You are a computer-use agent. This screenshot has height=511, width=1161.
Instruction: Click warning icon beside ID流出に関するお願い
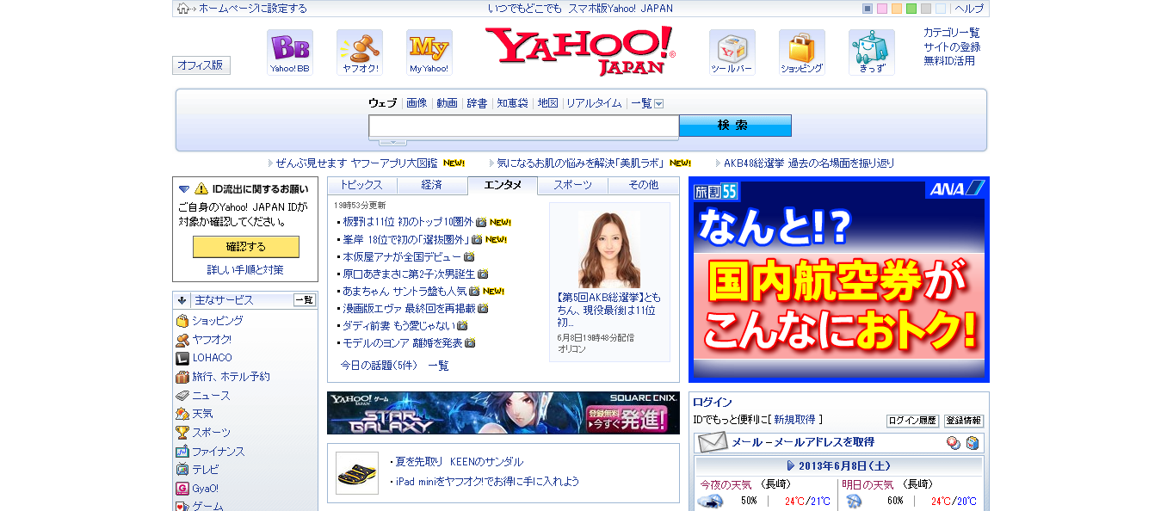point(201,188)
